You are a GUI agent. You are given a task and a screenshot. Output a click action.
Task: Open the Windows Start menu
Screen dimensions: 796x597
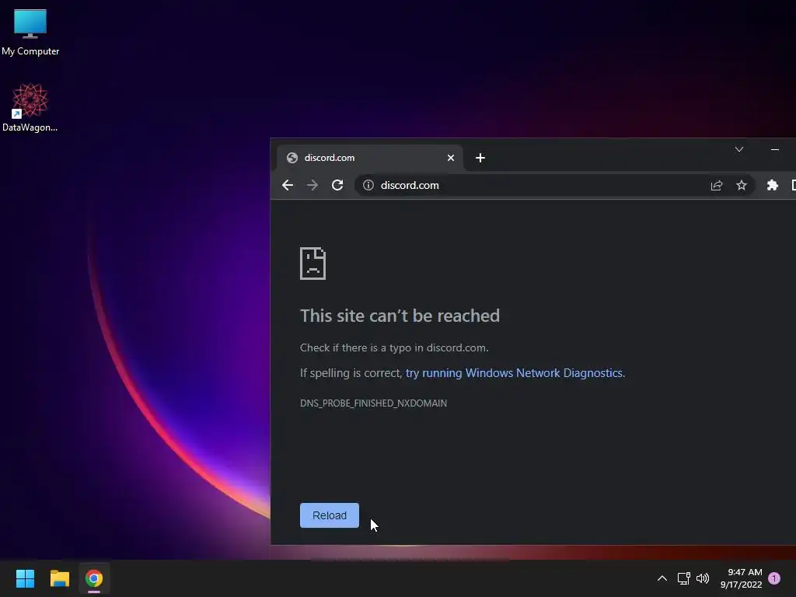[25, 578]
